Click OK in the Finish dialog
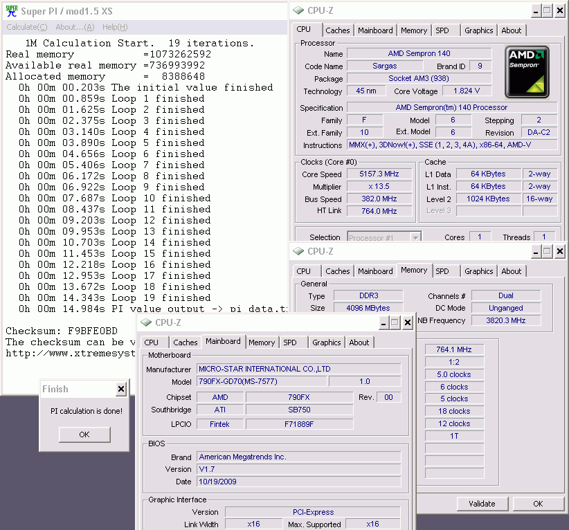This screenshot has width=569, height=530. tap(84, 435)
